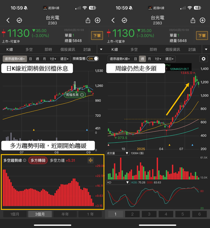This screenshot has height=228, width=210.
Task: Select layout page 3 on right screen
Action: 149,214
